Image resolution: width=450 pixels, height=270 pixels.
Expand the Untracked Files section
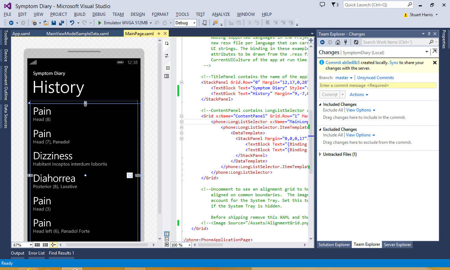click(x=320, y=154)
